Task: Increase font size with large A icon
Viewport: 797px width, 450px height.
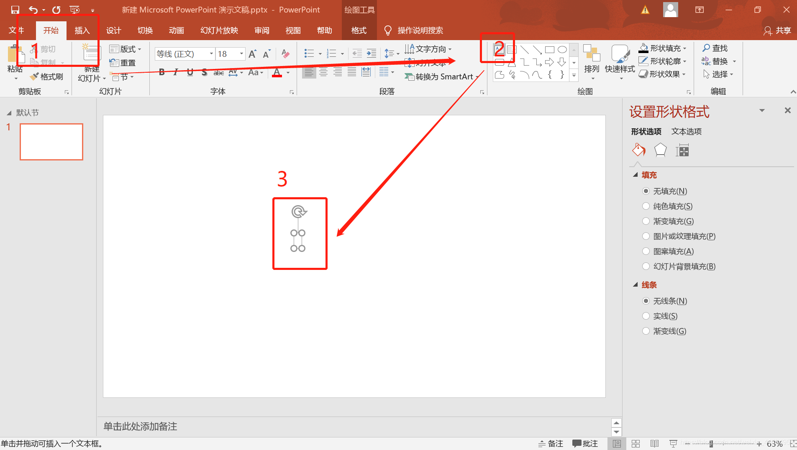Action: [252, 54]
